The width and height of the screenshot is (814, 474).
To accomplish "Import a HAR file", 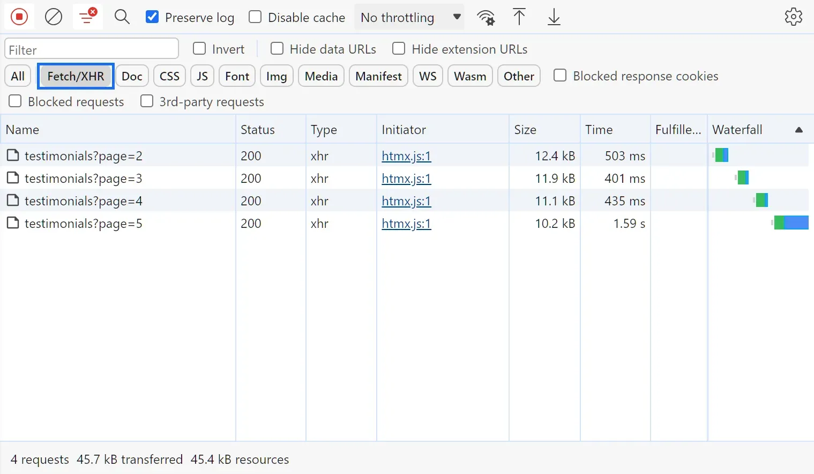I will click(x=519, y=17).
